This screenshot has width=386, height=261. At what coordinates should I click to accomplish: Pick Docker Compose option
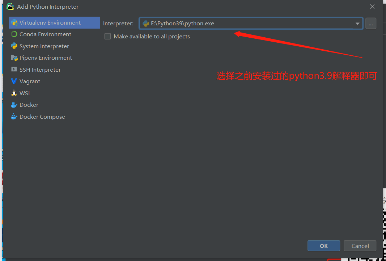click(x=54, y=117)
